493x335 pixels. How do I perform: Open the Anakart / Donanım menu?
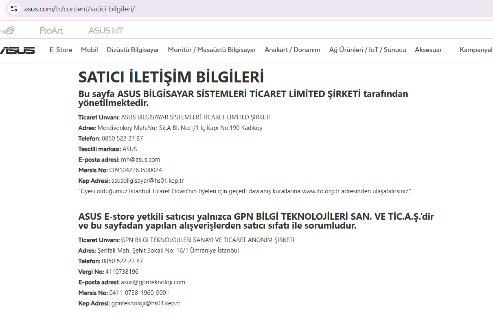[x=292, y=50]
